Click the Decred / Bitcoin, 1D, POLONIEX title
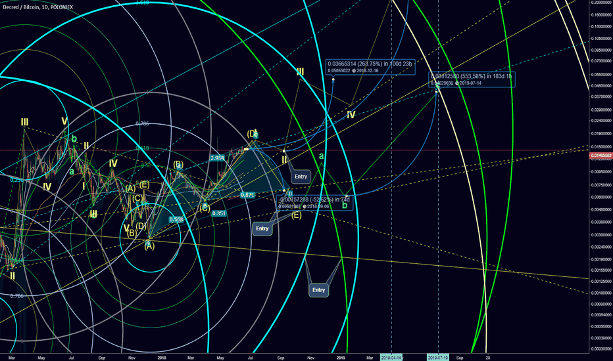This screenshot has width=613, height=361. point(38,7)
